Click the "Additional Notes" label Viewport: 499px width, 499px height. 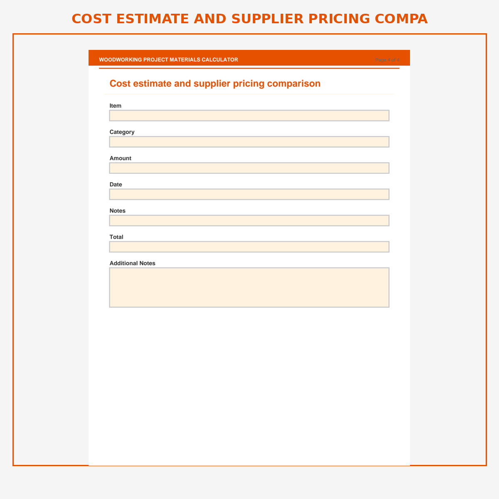(132, 263)
